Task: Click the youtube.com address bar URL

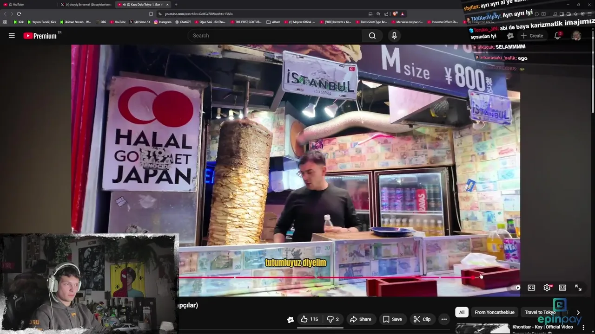Action: pos(198,14)
